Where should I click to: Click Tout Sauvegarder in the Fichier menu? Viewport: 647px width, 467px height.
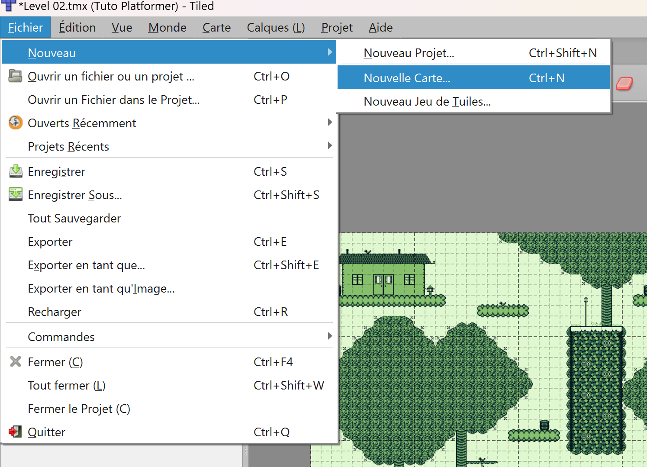[x=74, y=219]
